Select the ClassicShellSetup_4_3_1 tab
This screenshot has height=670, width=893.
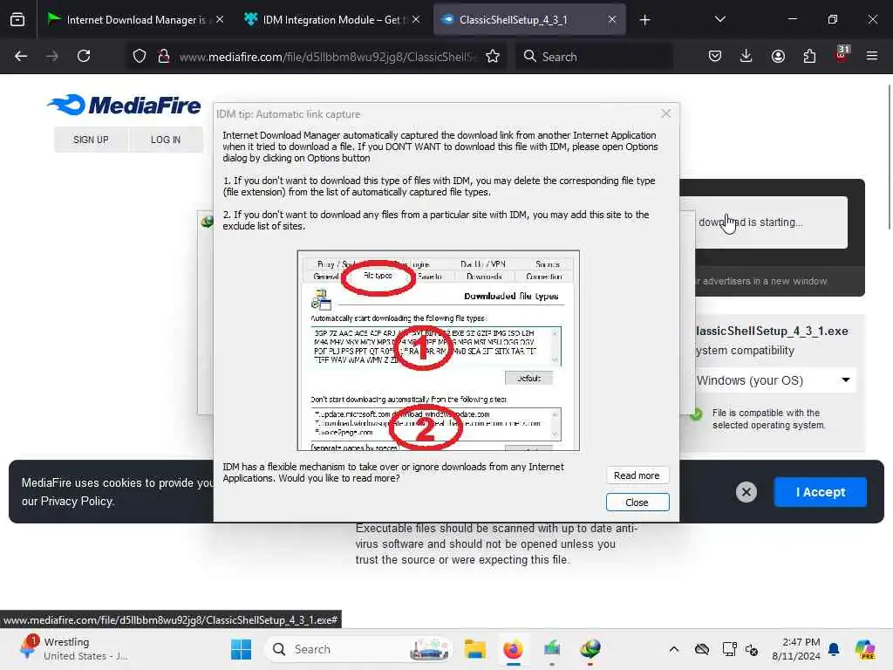tap(529, 20)
